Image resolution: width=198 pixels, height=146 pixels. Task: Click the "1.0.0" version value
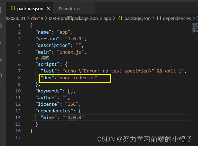(x=74, y=39)
